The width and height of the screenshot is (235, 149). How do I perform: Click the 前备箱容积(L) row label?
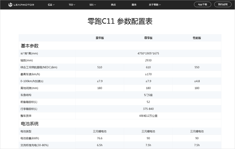tap(29, 102)
